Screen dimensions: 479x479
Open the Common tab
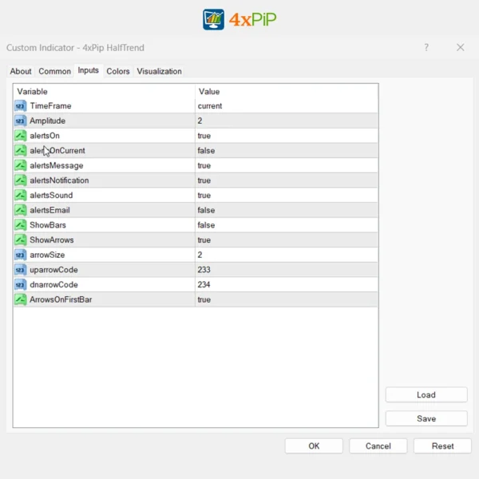click(54, 71)
